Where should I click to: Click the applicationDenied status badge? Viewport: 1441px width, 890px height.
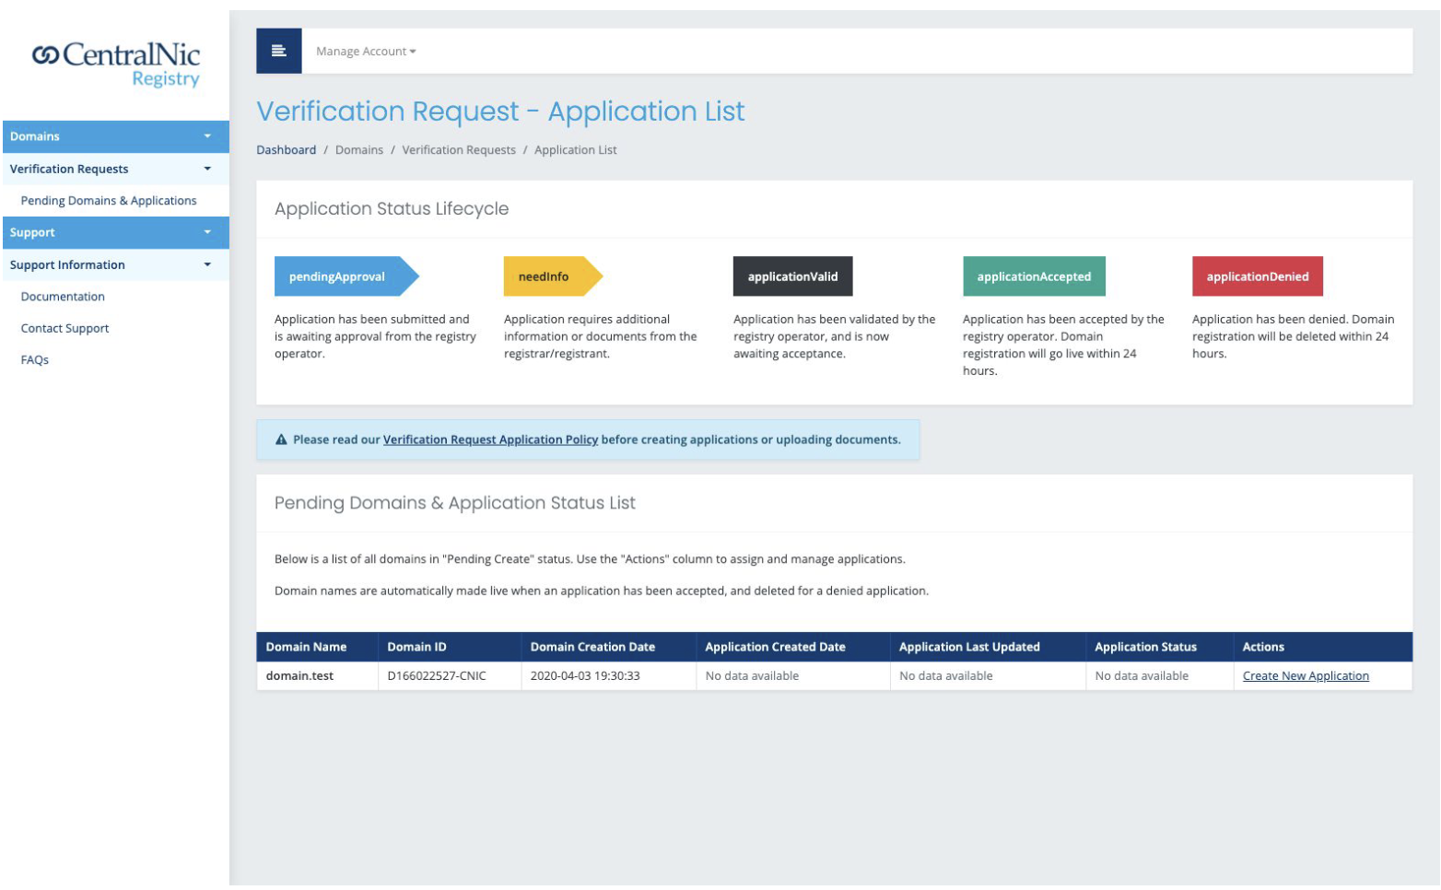[1258, 276]
